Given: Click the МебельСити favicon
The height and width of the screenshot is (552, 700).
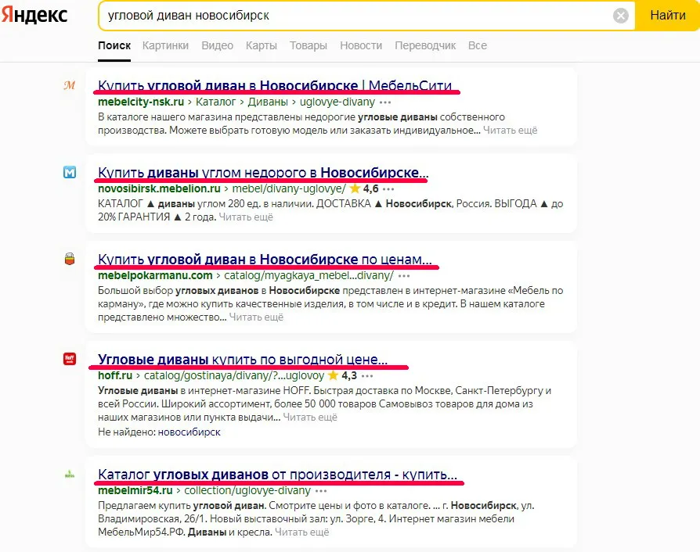Looking at the screenshot, I should coord(69,84).
